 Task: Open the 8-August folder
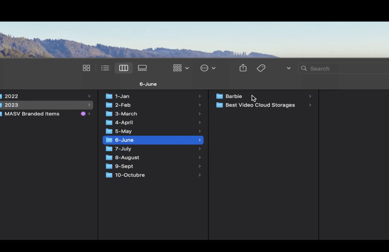(x=153, y=158)
